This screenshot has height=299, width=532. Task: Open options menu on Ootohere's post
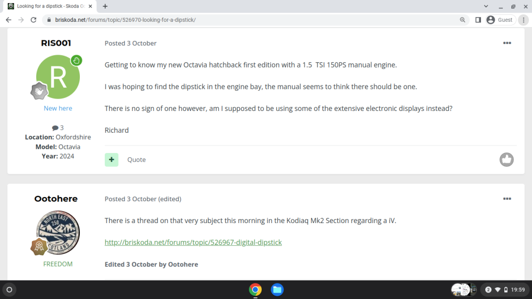[x=507, y=199]
